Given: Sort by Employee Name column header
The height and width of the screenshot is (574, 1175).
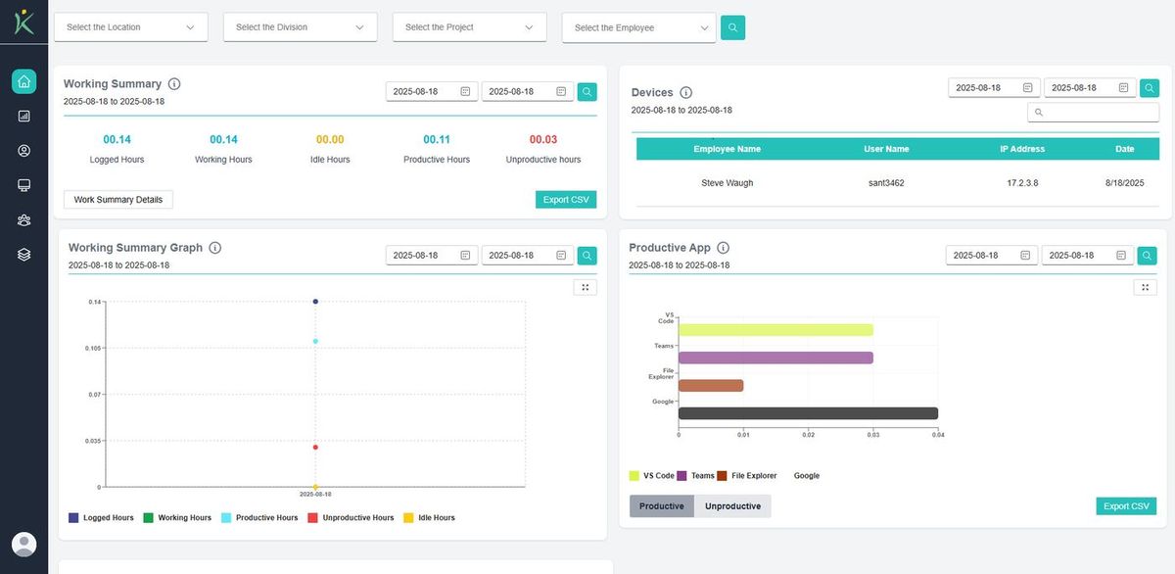Looking at the screenshot, I should (728, 149).
